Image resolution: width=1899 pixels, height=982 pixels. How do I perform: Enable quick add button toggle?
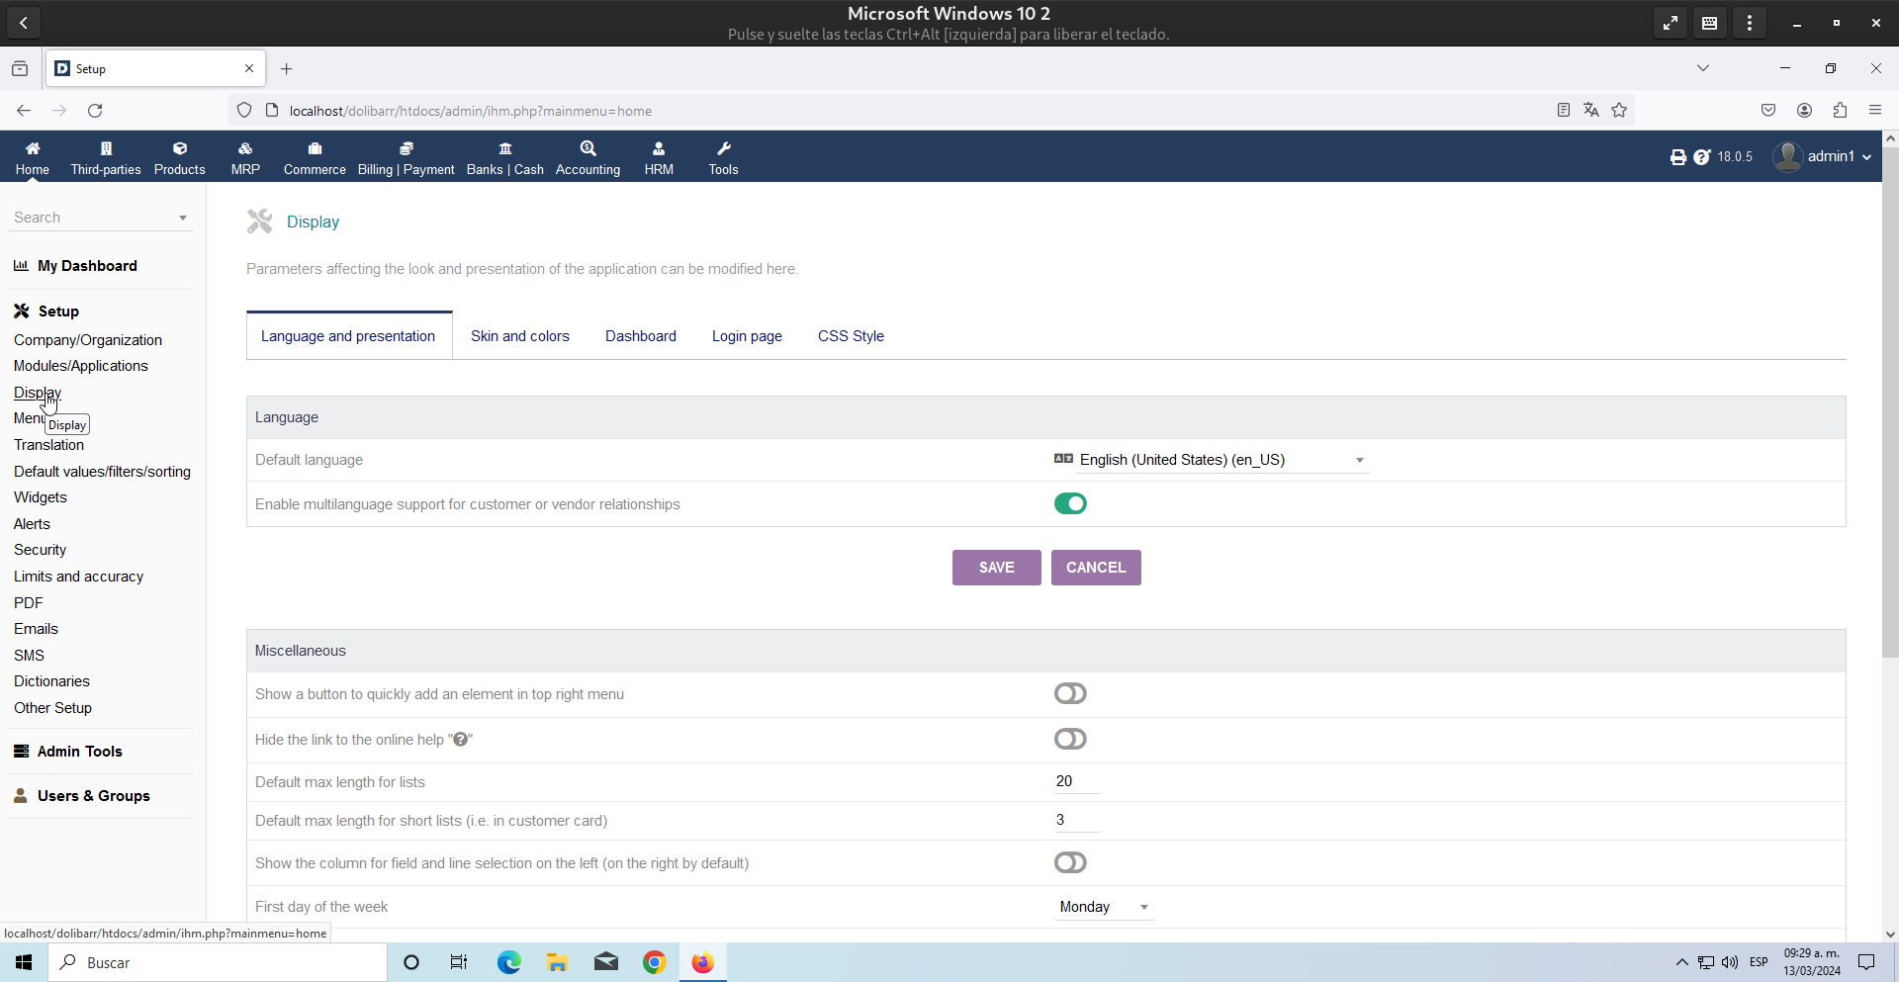pyautogui.click(x=1070, y=694)
